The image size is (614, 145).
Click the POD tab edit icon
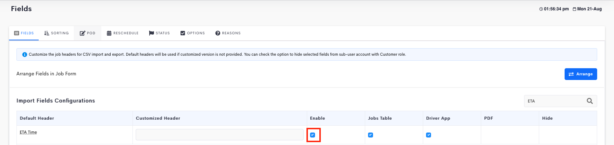[82, 33]
